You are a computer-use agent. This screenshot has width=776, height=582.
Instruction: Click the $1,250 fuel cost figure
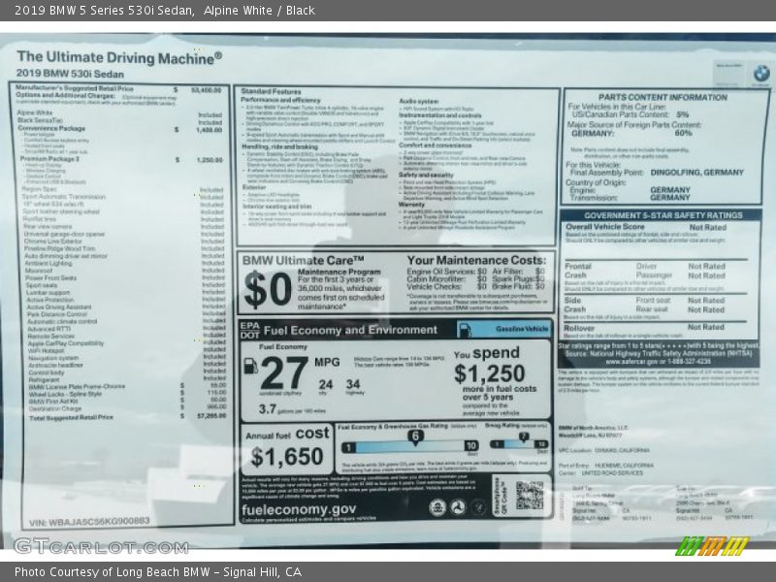coord(489,373)
